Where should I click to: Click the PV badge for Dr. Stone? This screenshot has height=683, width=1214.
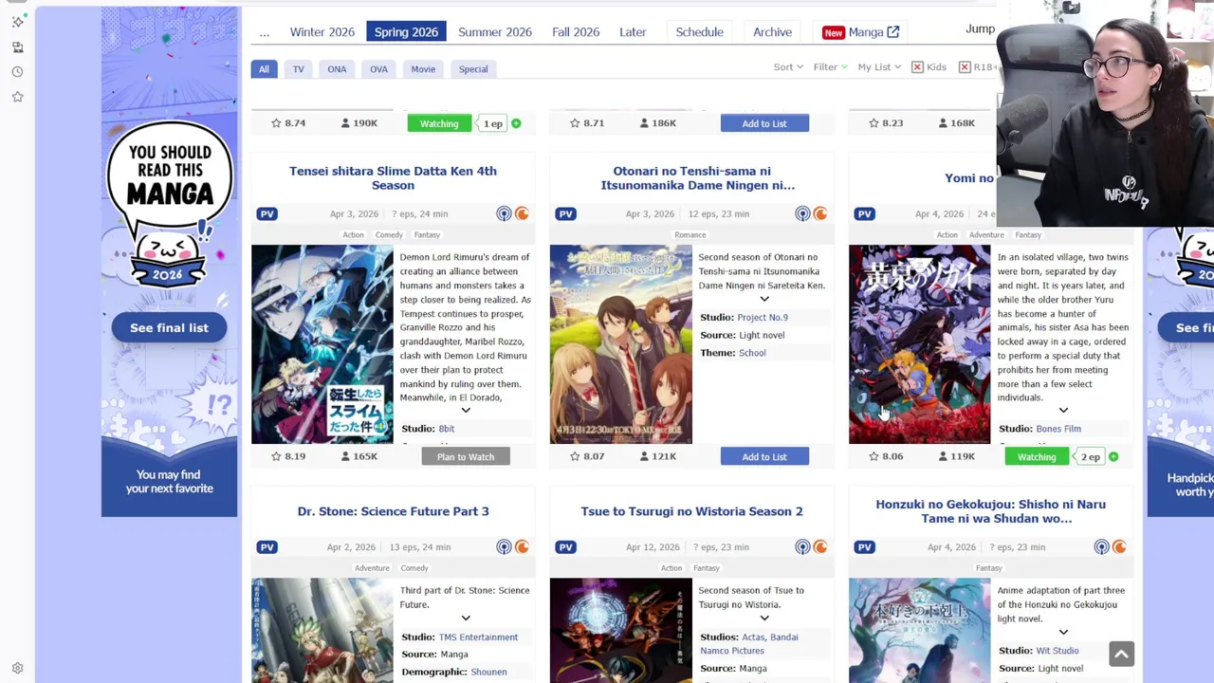pyautogui.click(x=267, y=547)
